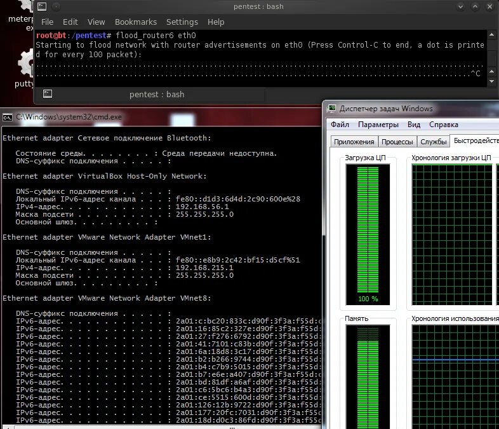Image resolution: width=499 pixels, height=429 pixels.
Task: Open the View menu in the terminal
Action: (96, 22)
